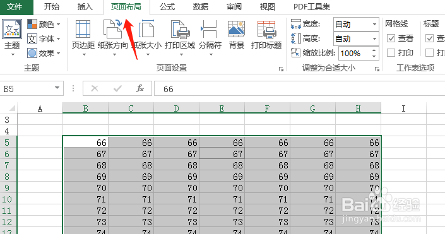Switch to the 审阅 review tab

click(234, 6)
